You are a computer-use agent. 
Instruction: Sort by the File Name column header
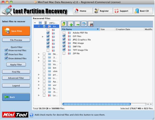pyautogui.click(x=80, y=29)
